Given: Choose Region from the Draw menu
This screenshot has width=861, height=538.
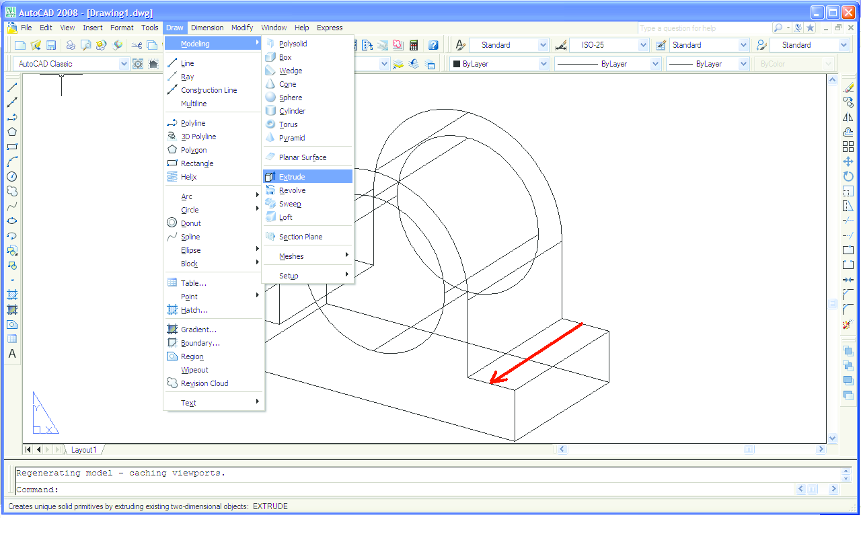Looking at the screenshot, I should point(213,356).
